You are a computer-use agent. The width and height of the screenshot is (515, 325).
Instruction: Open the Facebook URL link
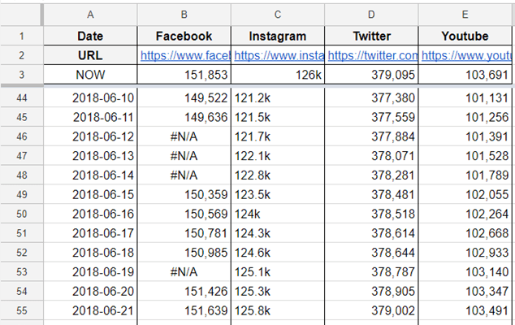(185, 55)
